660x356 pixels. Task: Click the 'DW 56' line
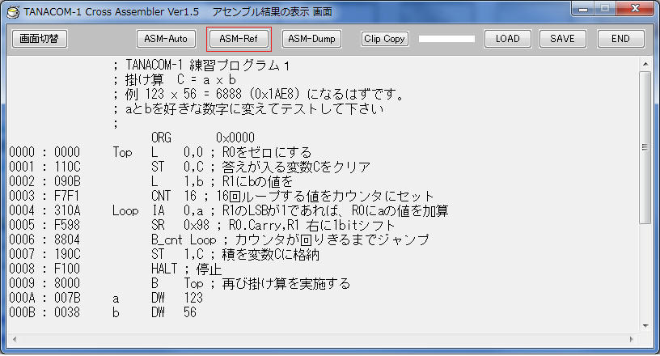[173, 312]
